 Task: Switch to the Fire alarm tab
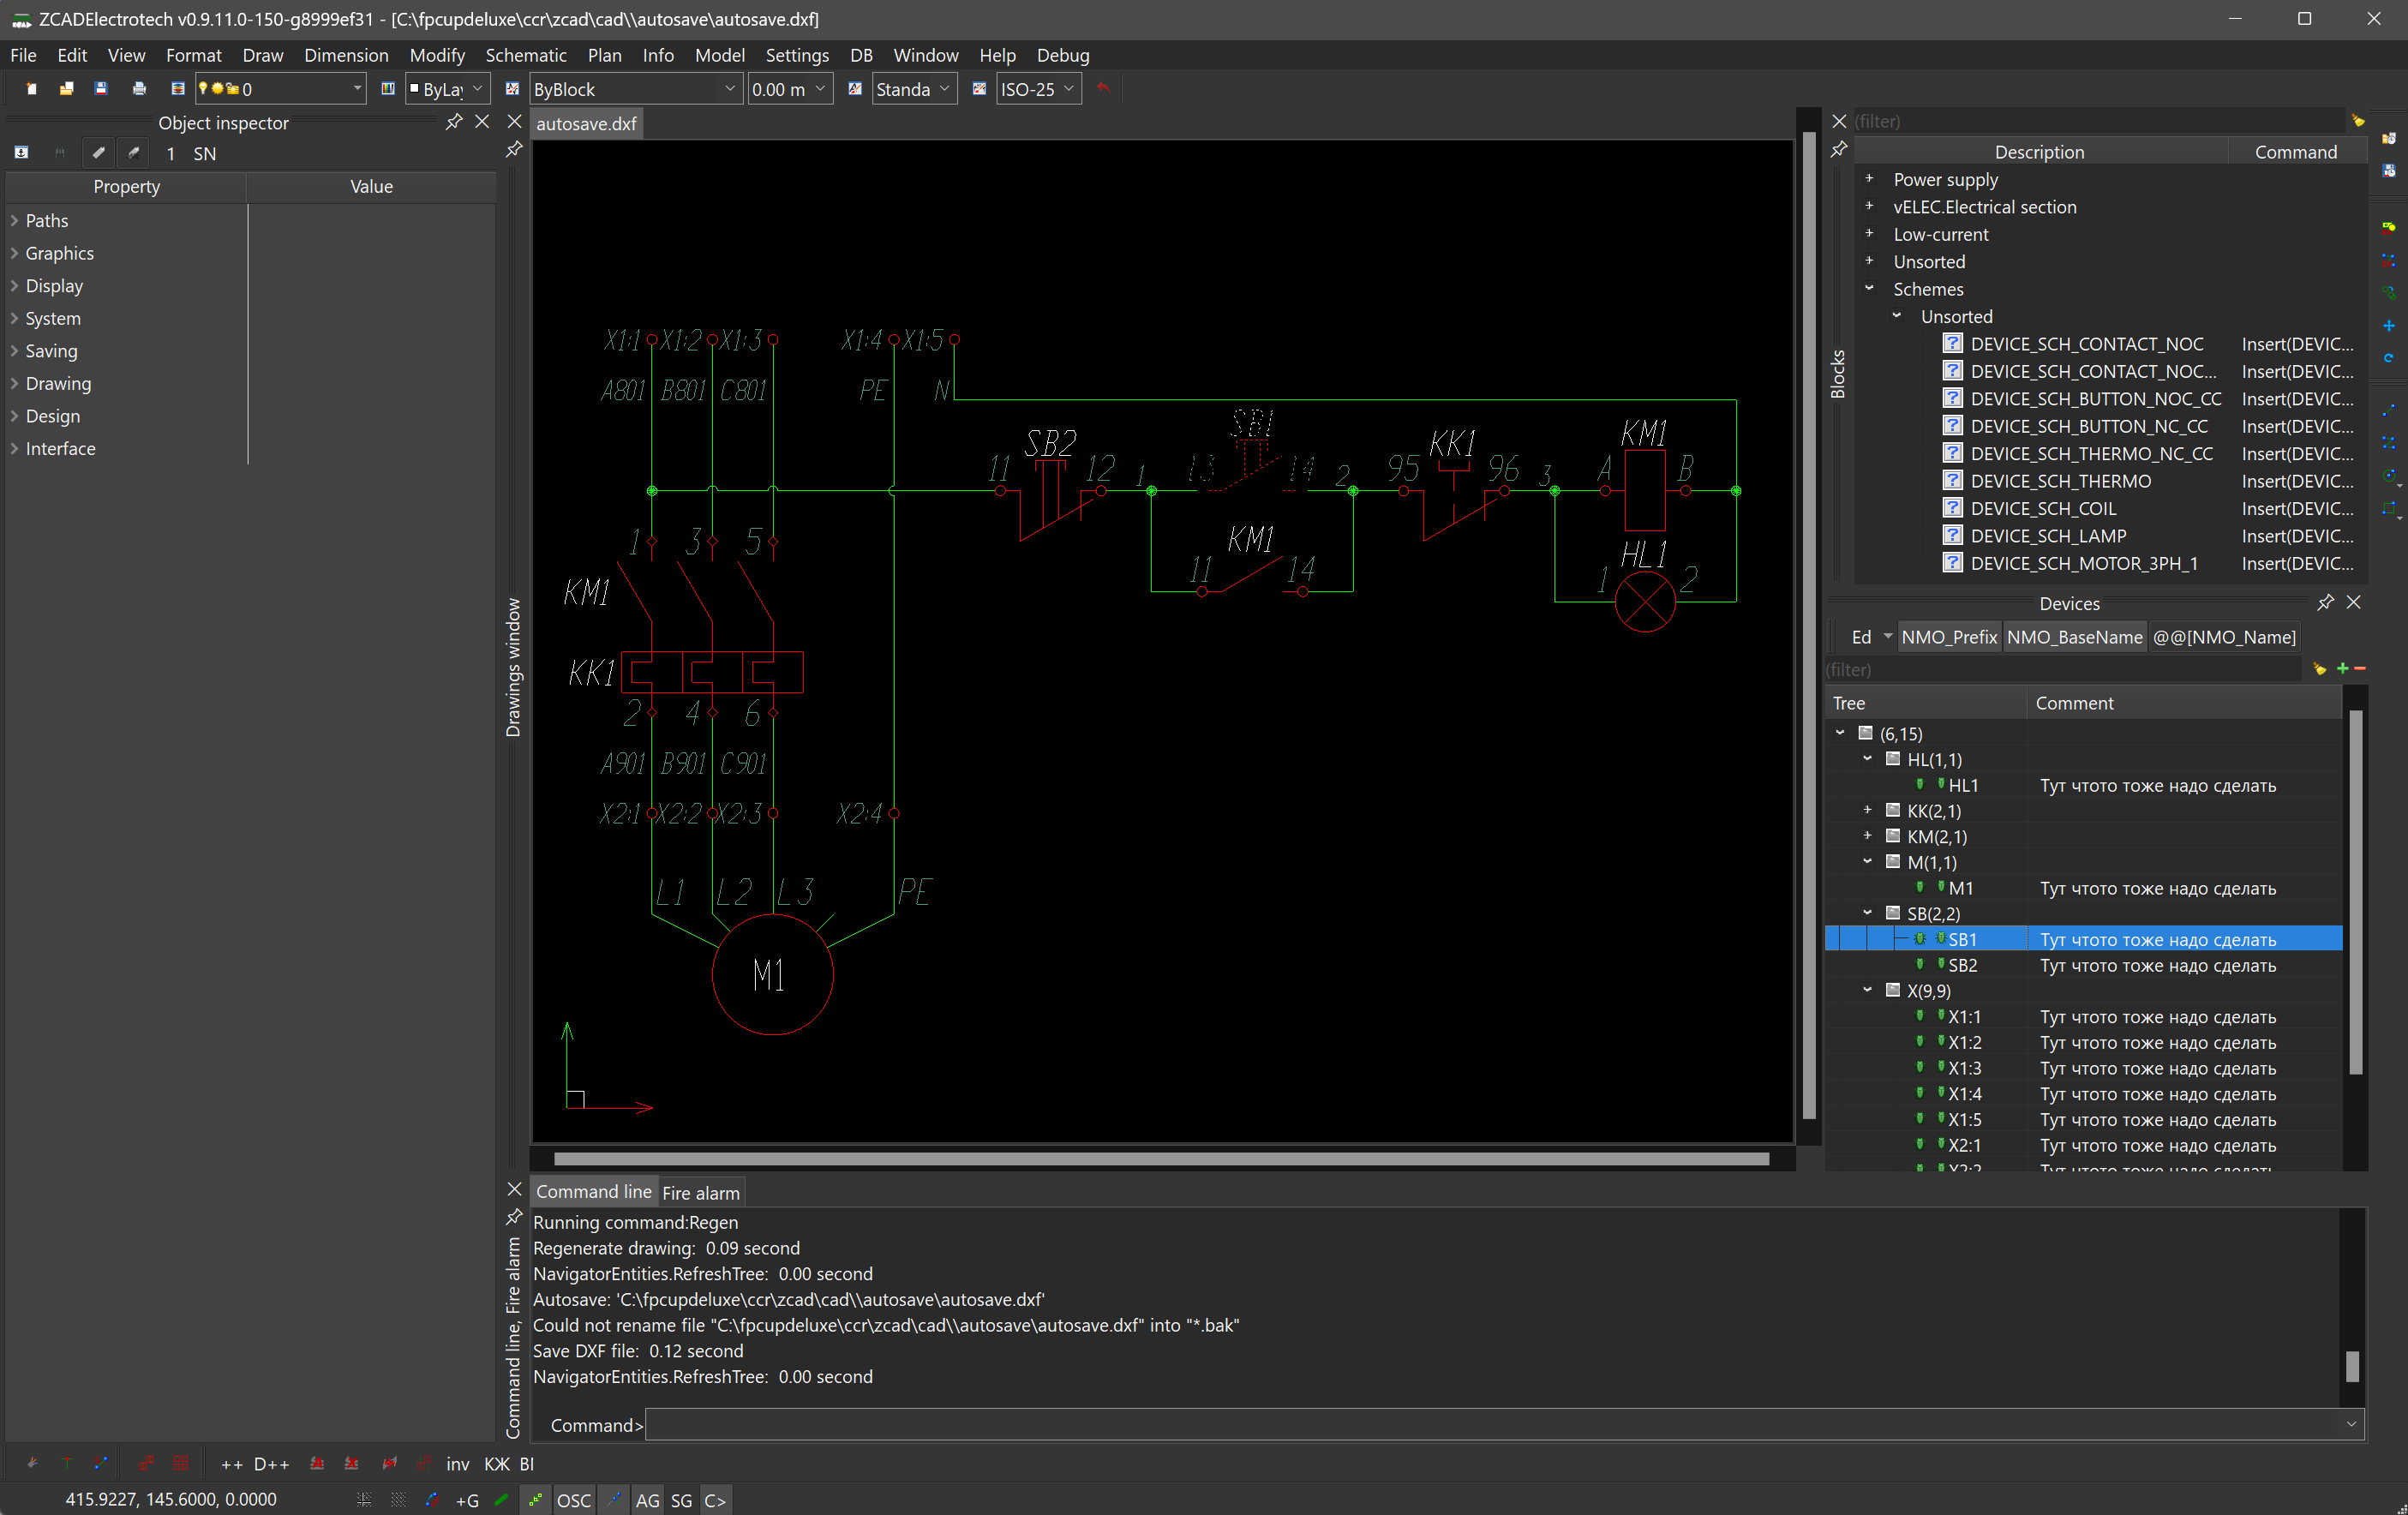[x=700, y=1191]
